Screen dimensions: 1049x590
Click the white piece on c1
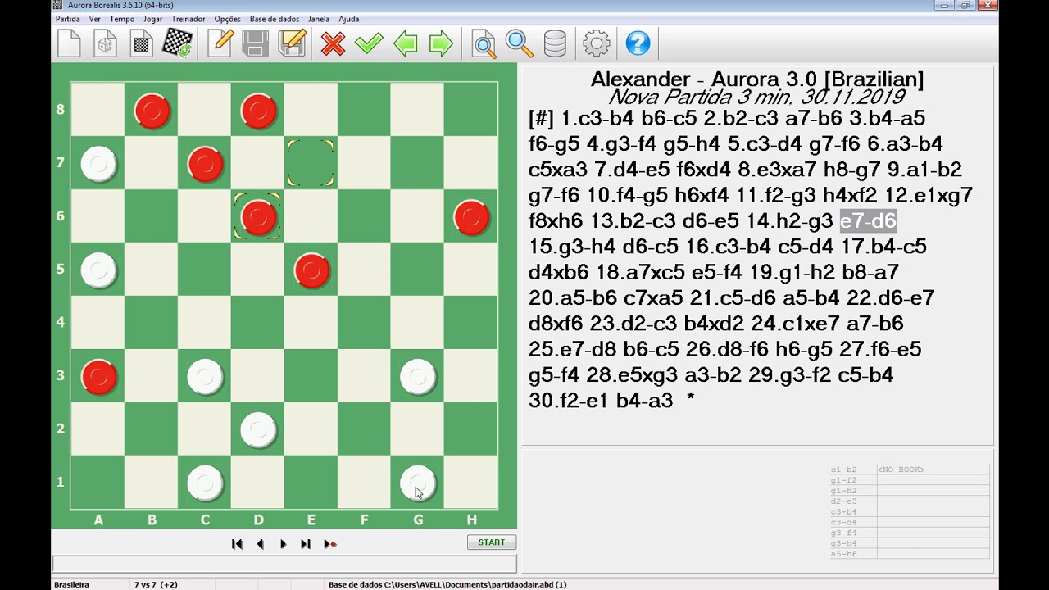(x=206, y=483)
